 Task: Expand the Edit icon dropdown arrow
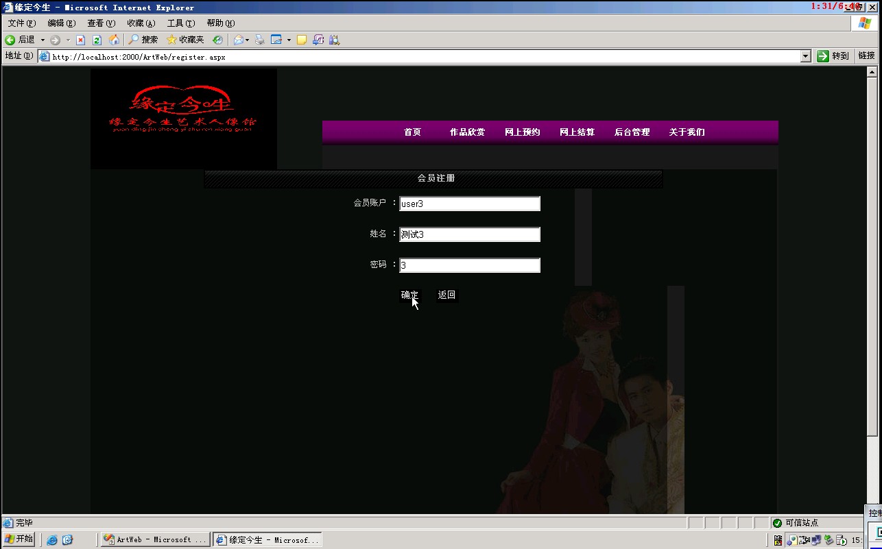coord(289,40)
